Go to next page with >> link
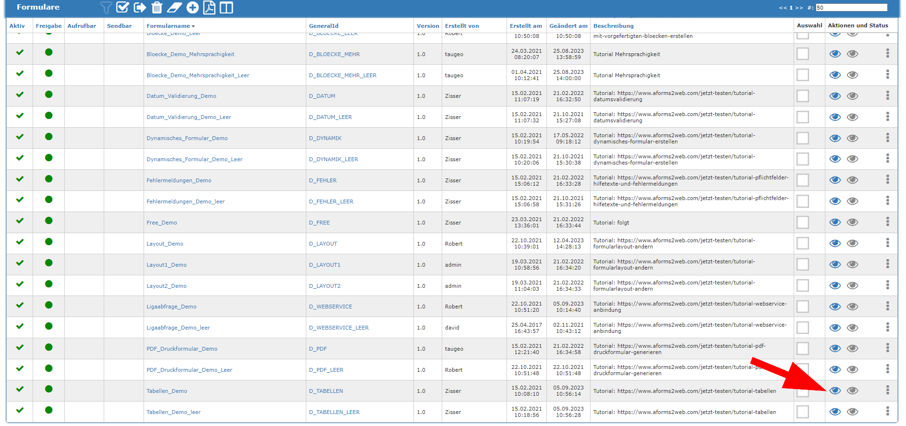This screenshot has height=426, width=906. (x=799, y=8)
